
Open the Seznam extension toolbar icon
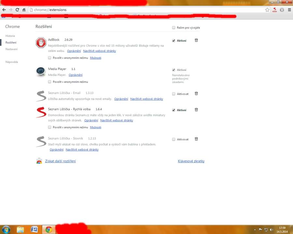click(275, 10)
